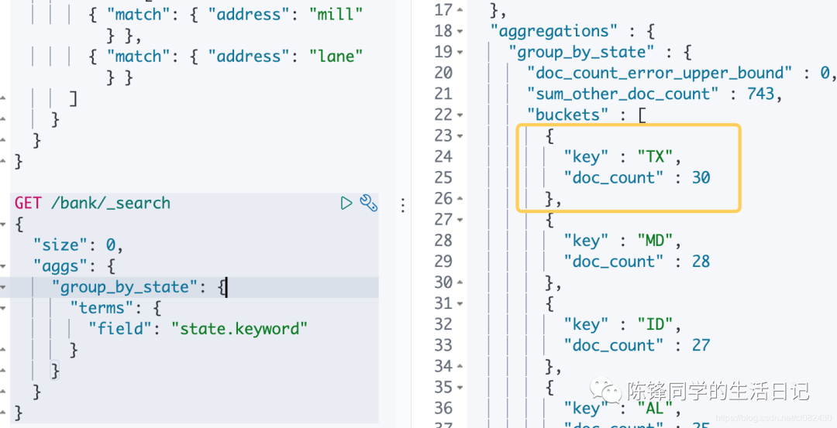The image size is (837, 428).
Task: Place cursor on the /bank/_search endpoint
Action: coord(110,203)
